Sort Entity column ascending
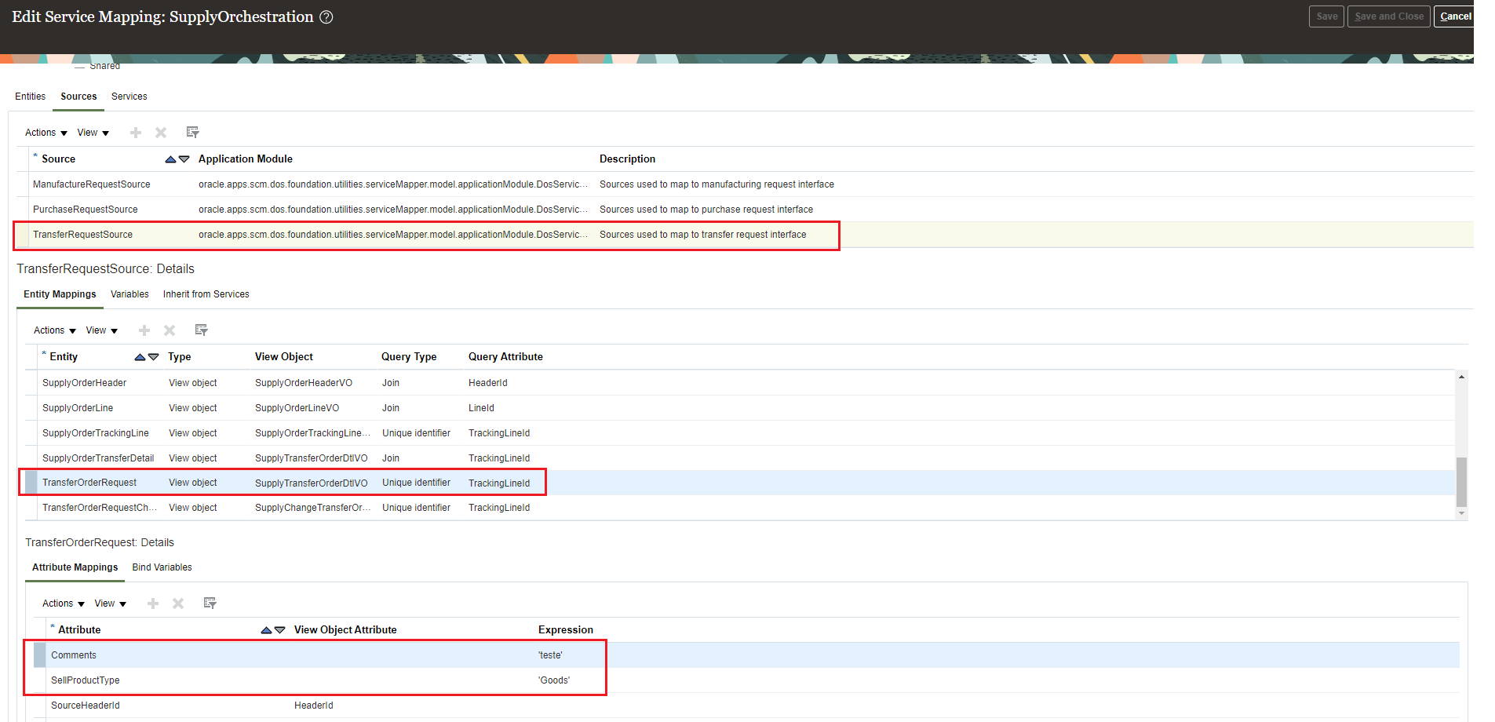This screenshot has width=1495, height=722. [140, 357]
